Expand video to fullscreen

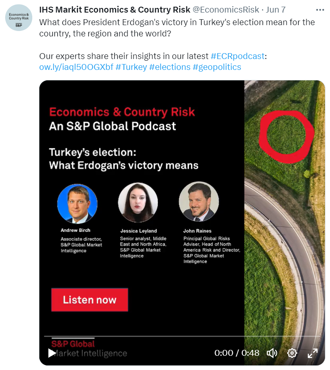(x=312, y=353)
